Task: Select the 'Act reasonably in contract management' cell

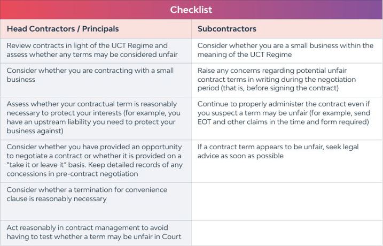Action: point(94,232)
